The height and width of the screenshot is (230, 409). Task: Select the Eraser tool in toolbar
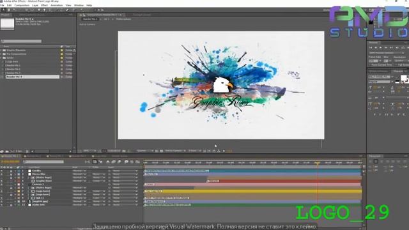pos(67,10)
